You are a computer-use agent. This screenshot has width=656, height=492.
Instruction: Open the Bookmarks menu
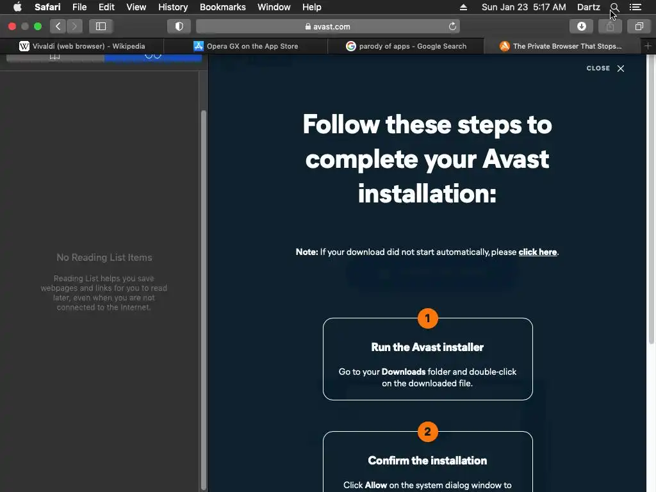click(x=222, y=7)
